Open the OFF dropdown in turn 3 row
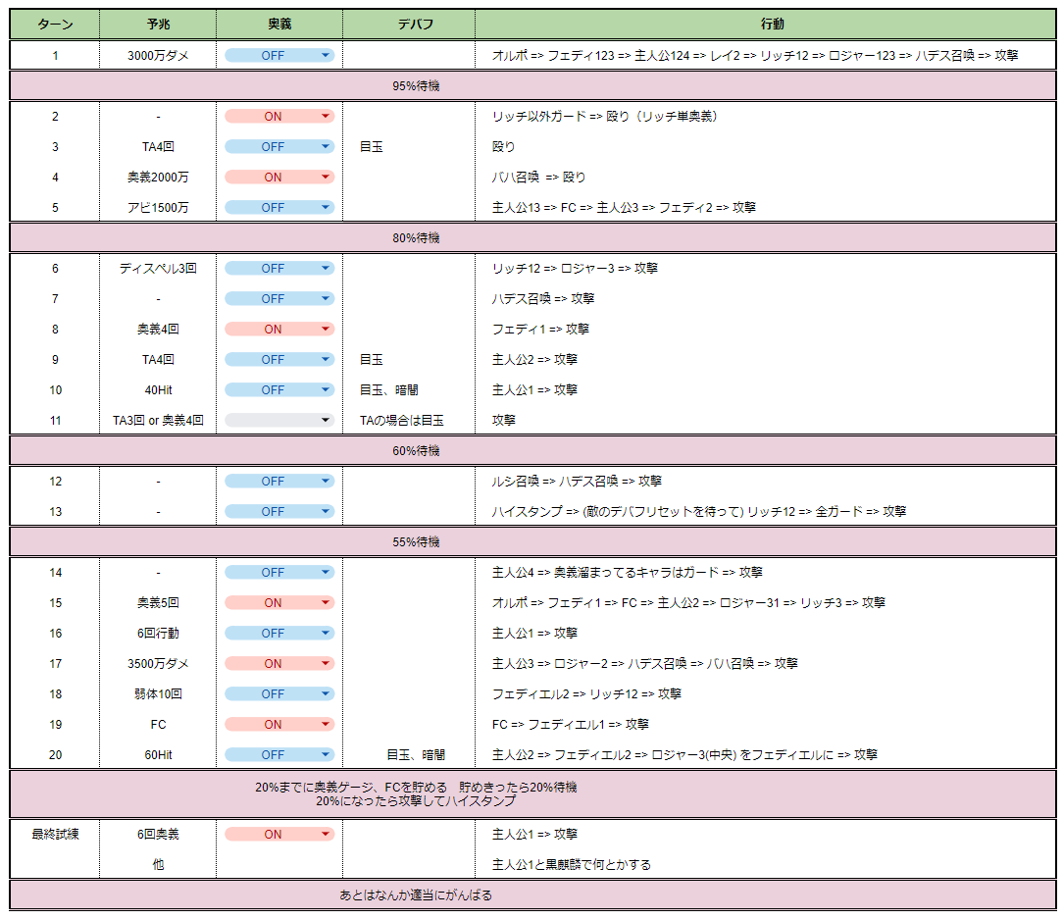This screenshot has width=1063, height=920. pos(279,147)
